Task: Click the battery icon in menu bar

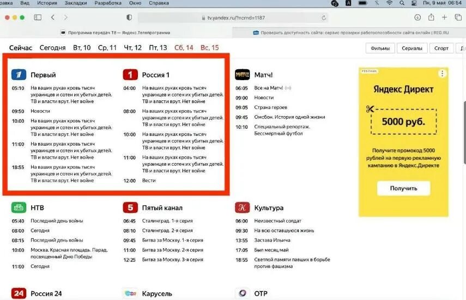Action: 362,3
